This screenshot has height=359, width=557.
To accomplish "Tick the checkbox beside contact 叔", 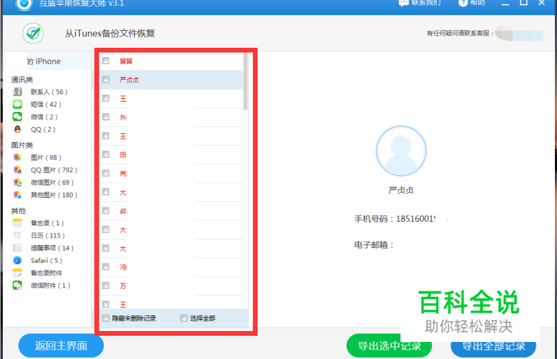I will 105,211.
